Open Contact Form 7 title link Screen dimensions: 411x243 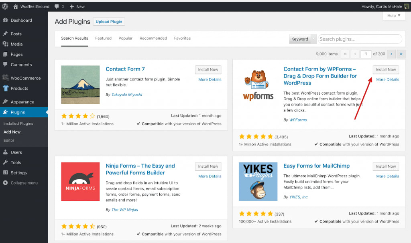point(125,69)
